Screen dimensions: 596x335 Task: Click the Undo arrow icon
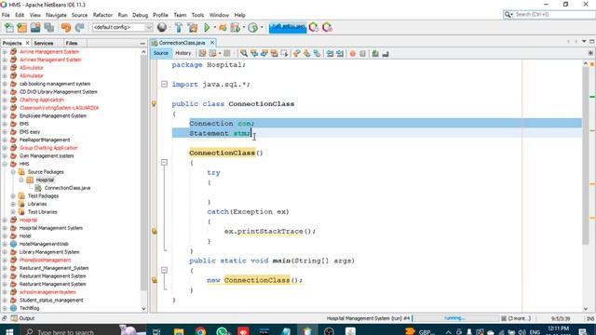pos(66,27)
